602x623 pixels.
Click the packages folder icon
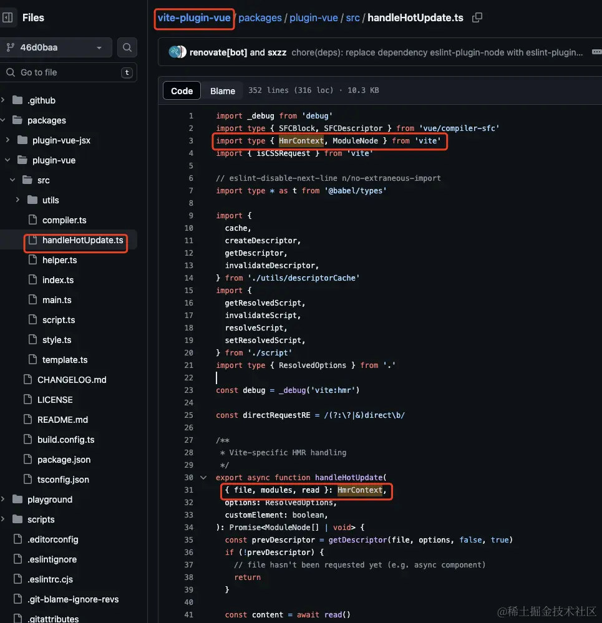17,120
